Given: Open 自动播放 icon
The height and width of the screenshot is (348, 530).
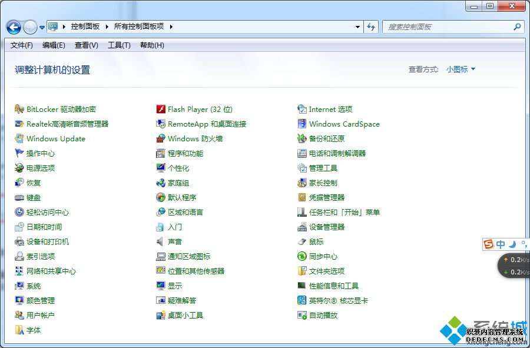Looking at the screenshot, I should (x=302, y=315).
